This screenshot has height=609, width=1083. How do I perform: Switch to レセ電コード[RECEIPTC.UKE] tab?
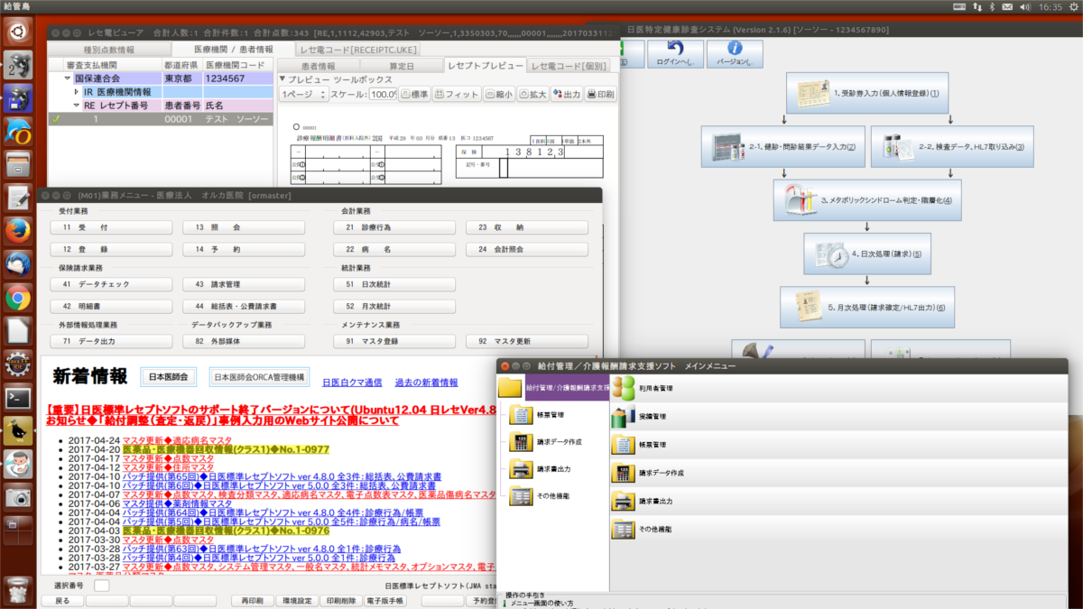point(356,49)
